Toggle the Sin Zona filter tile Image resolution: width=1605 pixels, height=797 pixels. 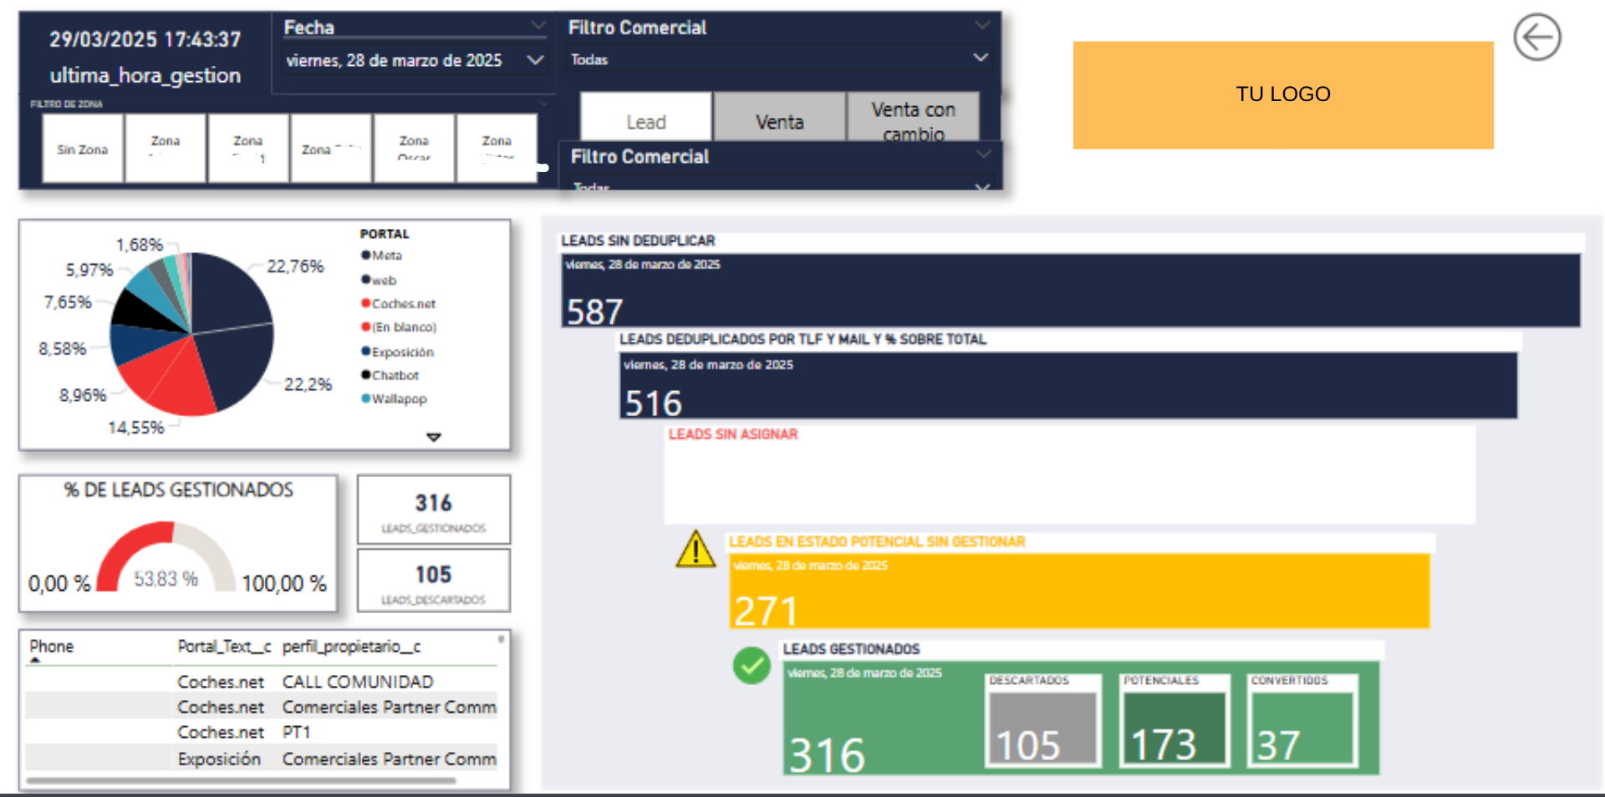(82, 149)
